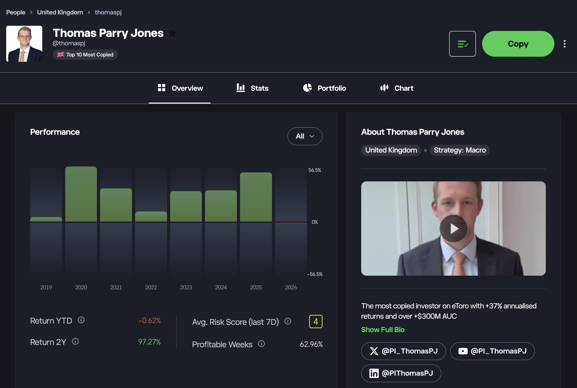The height and width of the screenshot is (388, 577).
Task: Open the All time-range dropdown
Action: 305,136
